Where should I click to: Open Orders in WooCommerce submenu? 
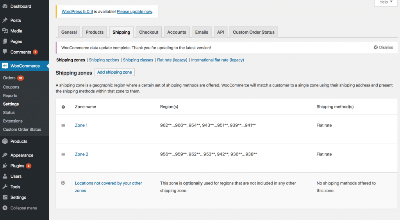(9, 78)
